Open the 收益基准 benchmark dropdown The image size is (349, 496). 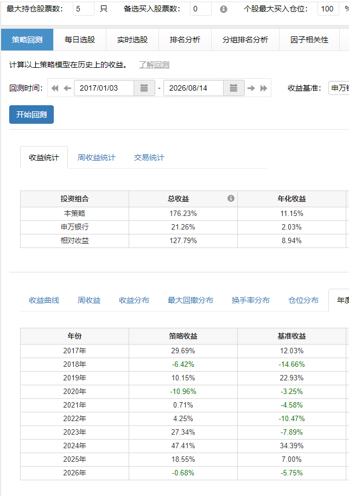[x=339, y=88]
